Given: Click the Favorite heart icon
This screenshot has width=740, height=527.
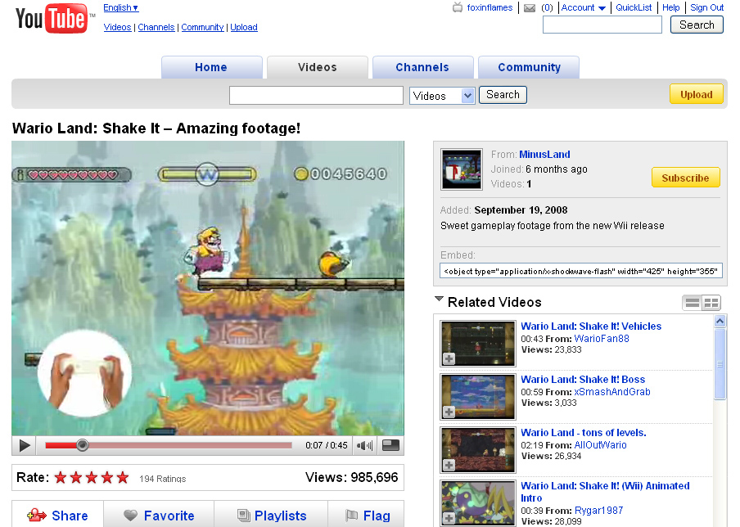Looking at the screenshot, I should click(130, 516).
